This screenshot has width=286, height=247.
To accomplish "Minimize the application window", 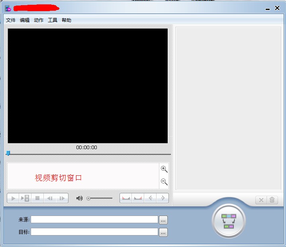I will tap(268, 8).
